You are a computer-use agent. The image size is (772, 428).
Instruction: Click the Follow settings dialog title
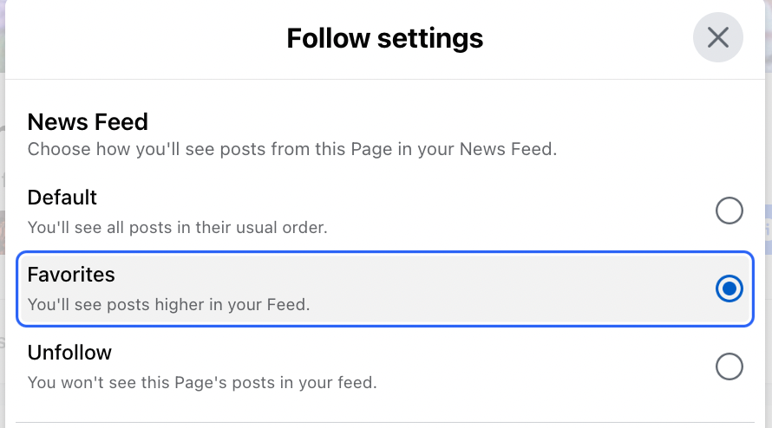tap(385, 38)
